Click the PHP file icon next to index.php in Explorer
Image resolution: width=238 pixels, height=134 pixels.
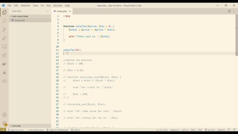pyautogui.click(x=13, y=20)
